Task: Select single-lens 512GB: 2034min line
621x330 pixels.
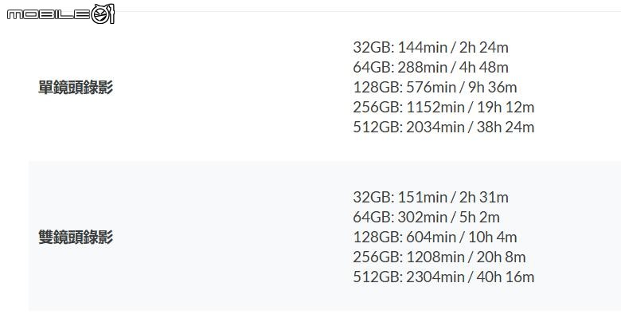Action: (443, 127)
